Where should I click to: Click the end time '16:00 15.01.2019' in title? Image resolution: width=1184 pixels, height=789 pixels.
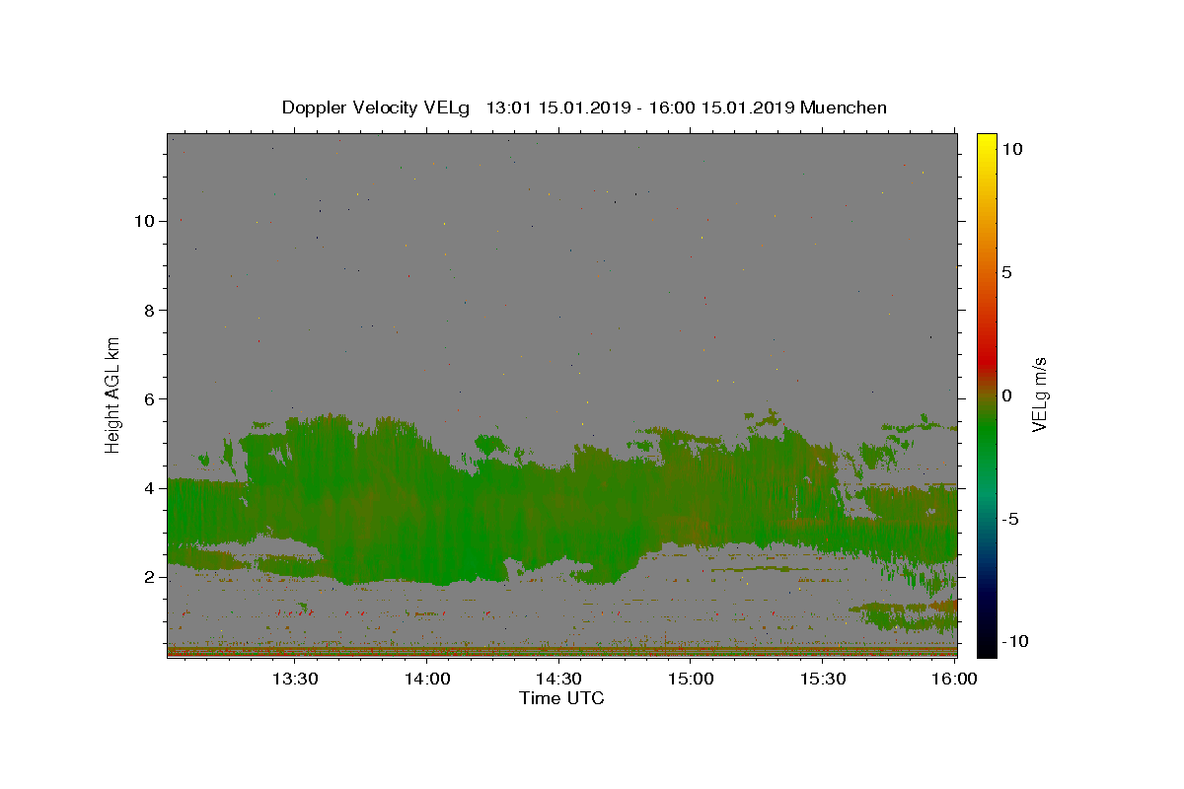721,108
